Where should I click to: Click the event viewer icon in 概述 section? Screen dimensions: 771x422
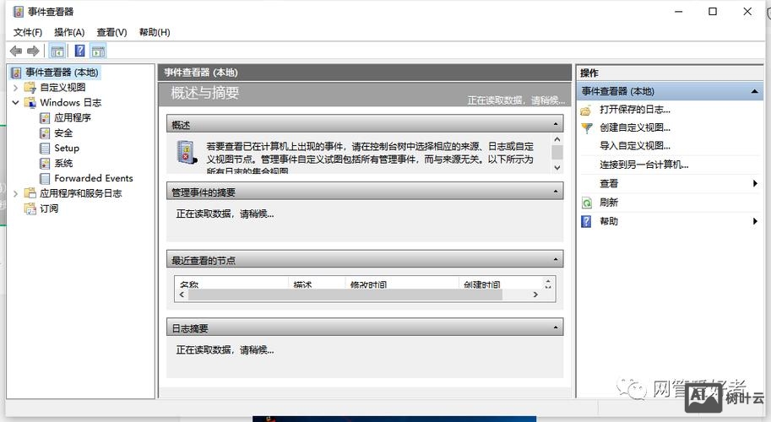tap(187, 153)
